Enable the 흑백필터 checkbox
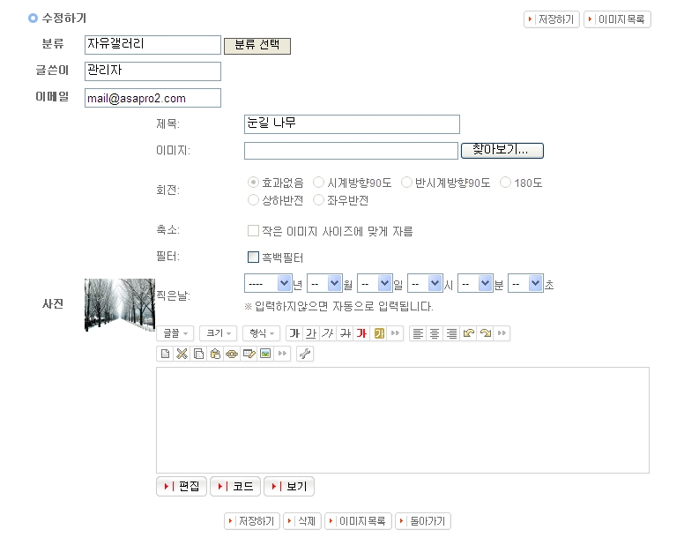The width and height of the screenshot is (699, 545). tap(253, 258)
